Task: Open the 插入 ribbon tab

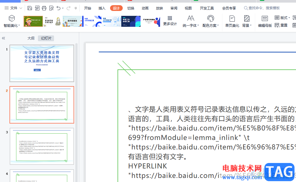Action: (x=102, y=8)
